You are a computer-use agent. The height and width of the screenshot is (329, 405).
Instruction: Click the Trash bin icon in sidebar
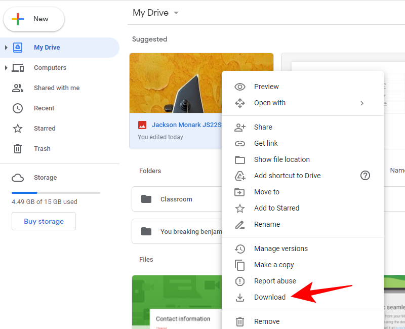click(x=18, y=149)
